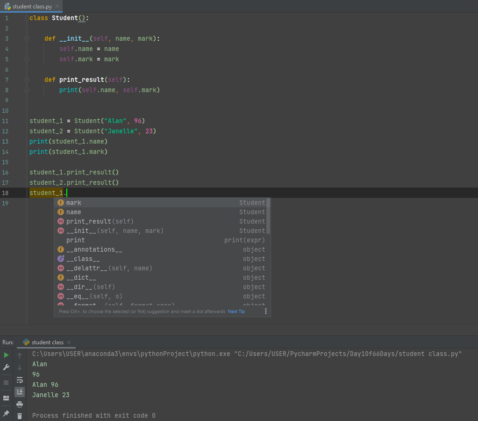This screenshot has height=421, width=478.
Task: Click on 'Student' class name on line 1
Action: point(64,18)
